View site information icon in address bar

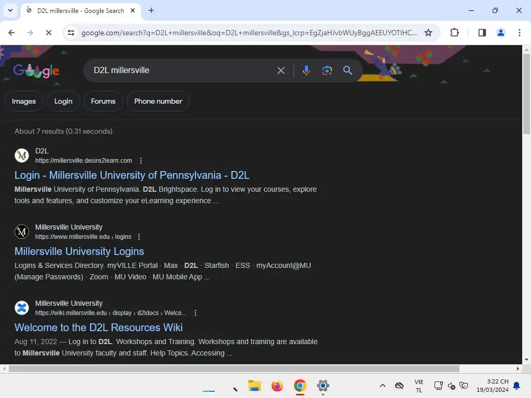click(x=71, y=33)
